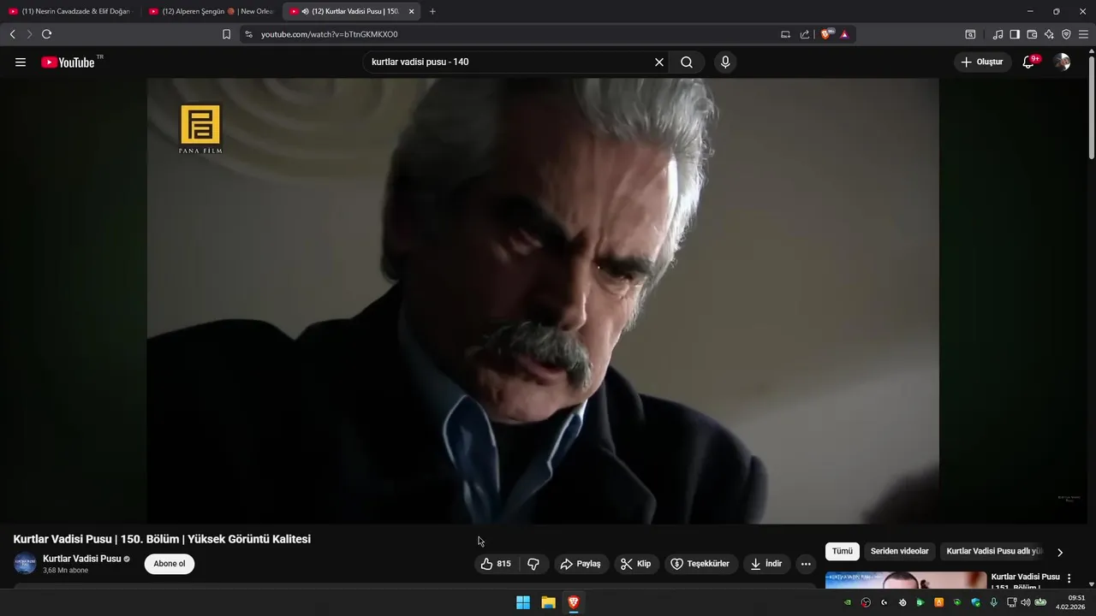
Task: Switch to the Nesrin Cavadzade & Elif Doğan tab
Action: tap(70, 11)
